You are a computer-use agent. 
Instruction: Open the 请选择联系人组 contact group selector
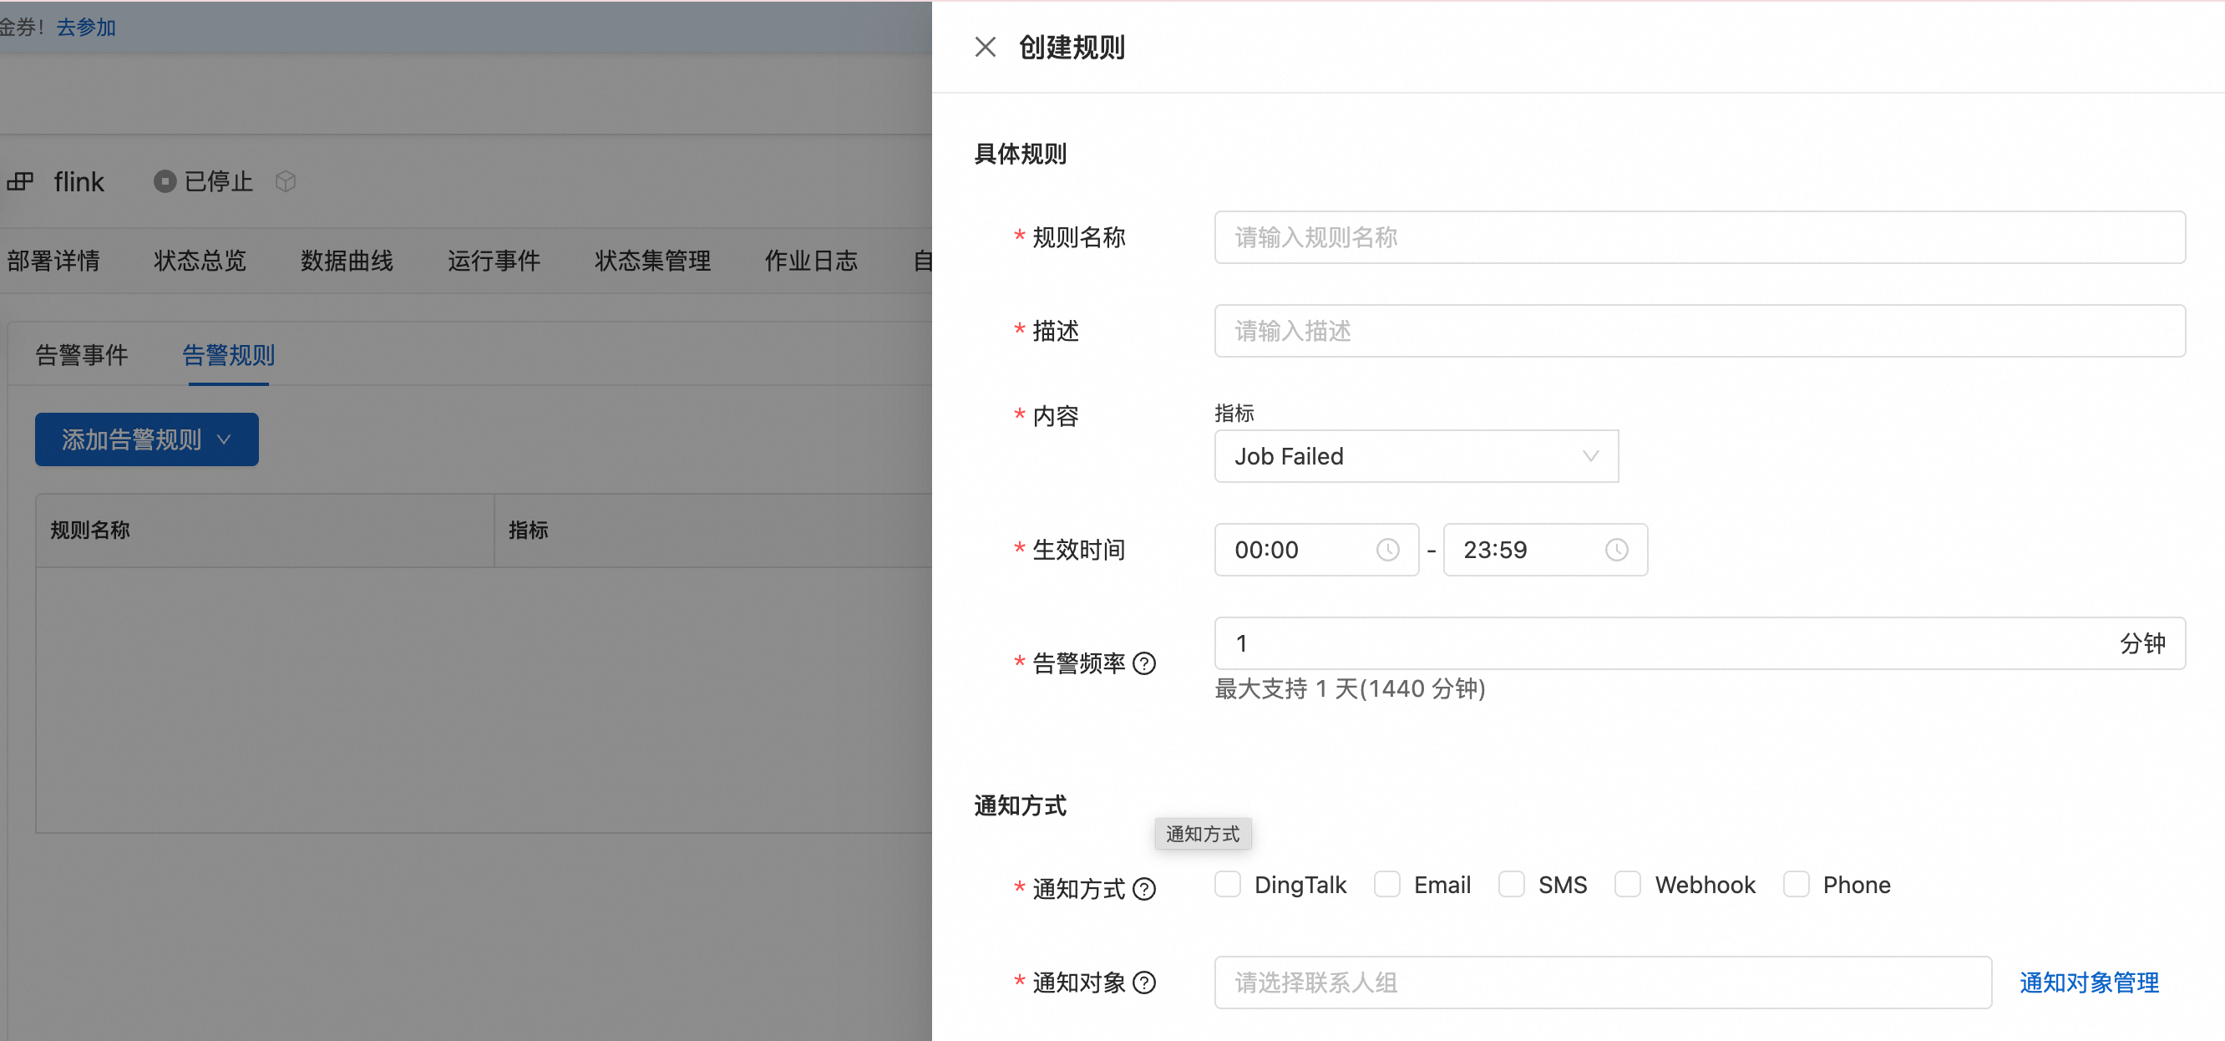(1601, 983)
